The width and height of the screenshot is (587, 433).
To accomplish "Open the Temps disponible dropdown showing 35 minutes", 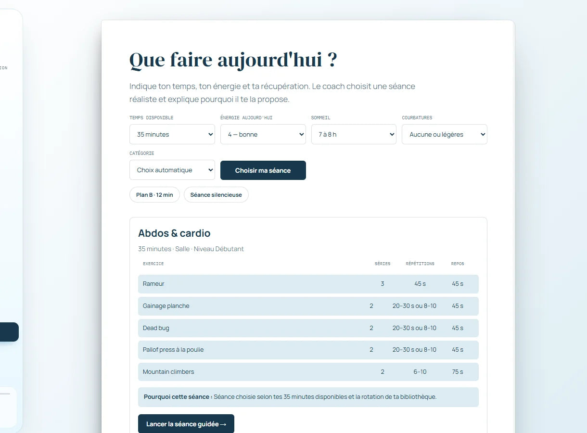I will click(x=172, y=134).
